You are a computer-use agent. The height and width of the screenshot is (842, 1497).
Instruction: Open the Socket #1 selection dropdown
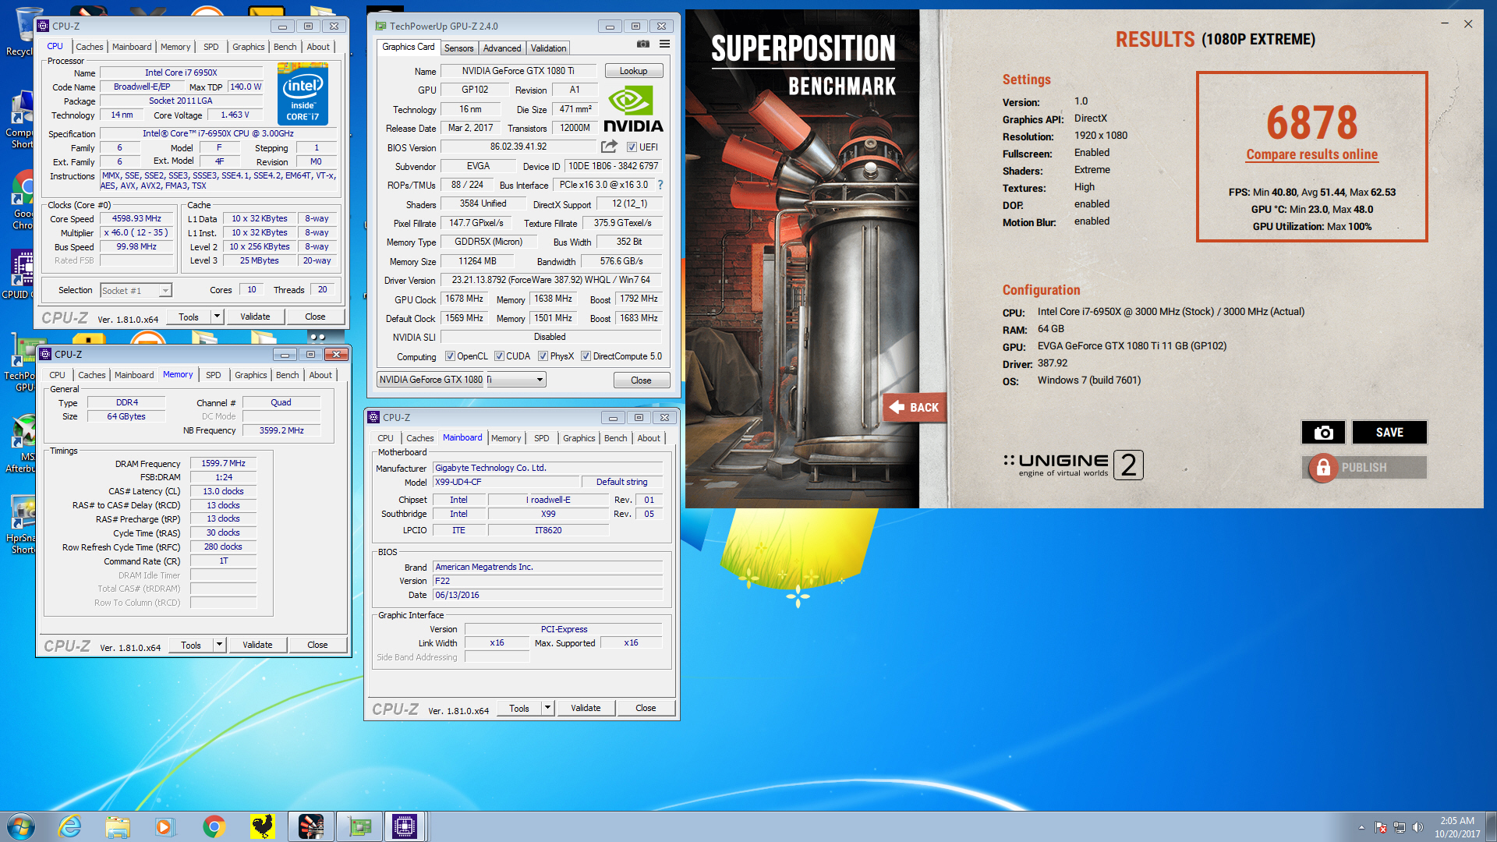pos(165,291)
